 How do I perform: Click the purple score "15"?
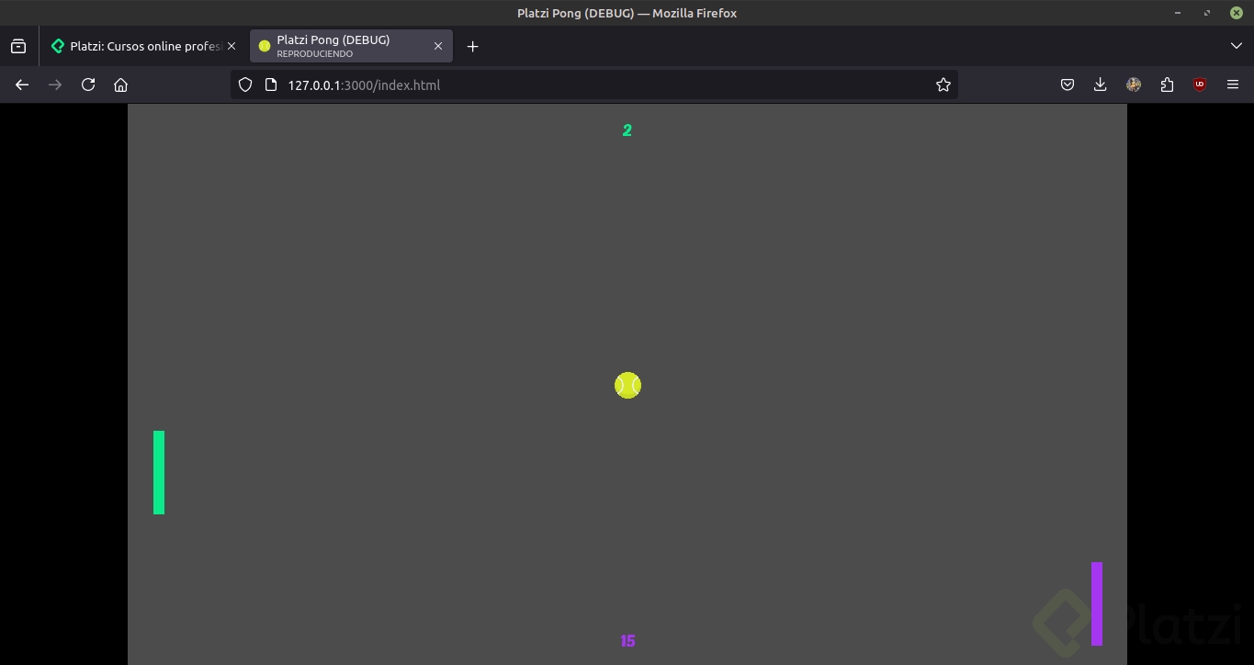(x=627, y=641)
